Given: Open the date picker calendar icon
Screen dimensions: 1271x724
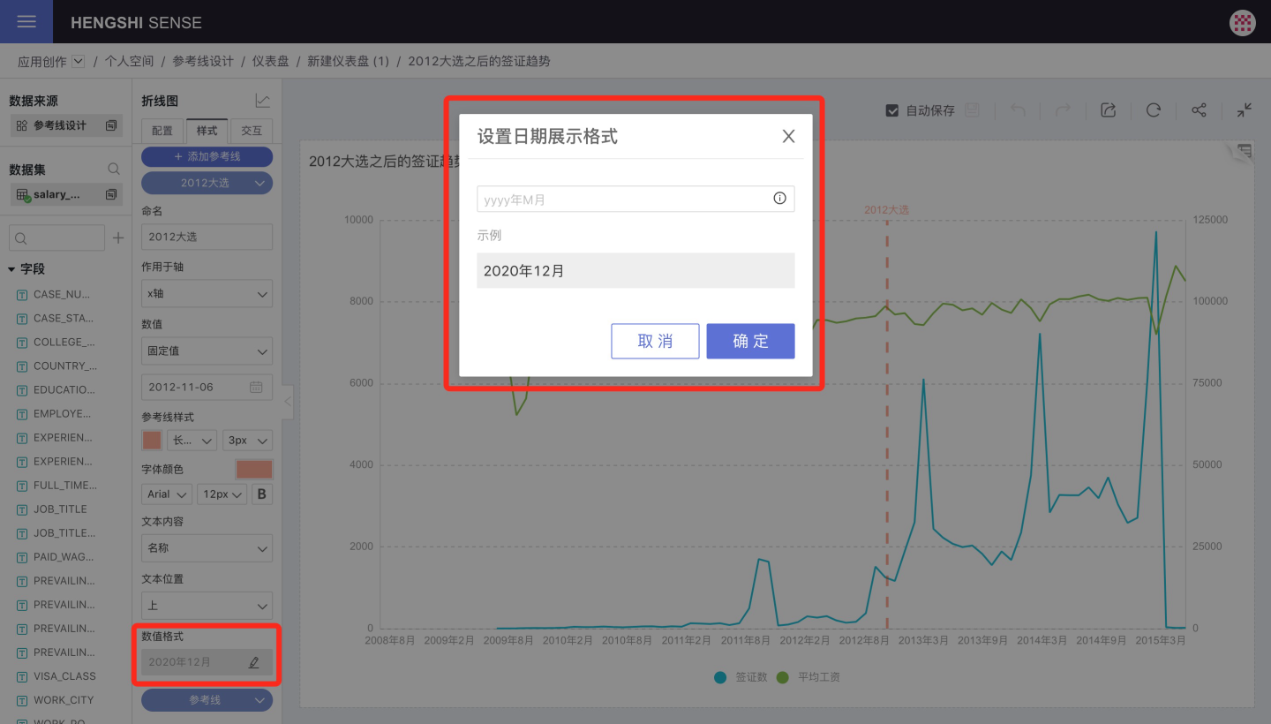Looking at the screenshot, I should 256,388.
